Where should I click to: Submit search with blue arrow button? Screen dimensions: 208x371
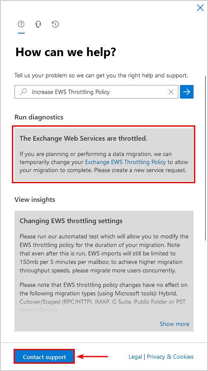coord(187,92)
